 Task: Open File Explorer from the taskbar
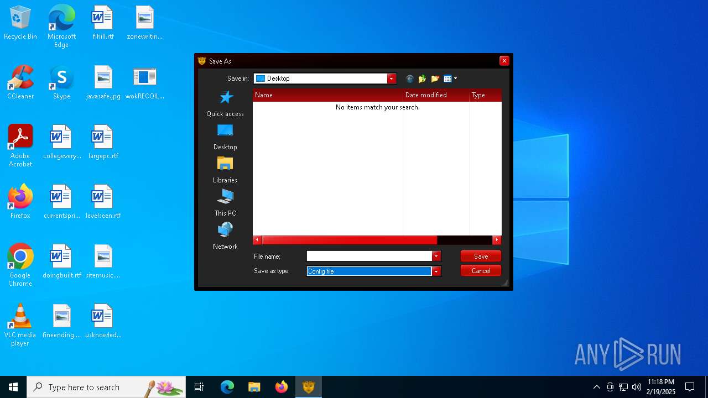click(x=254, y=387)
